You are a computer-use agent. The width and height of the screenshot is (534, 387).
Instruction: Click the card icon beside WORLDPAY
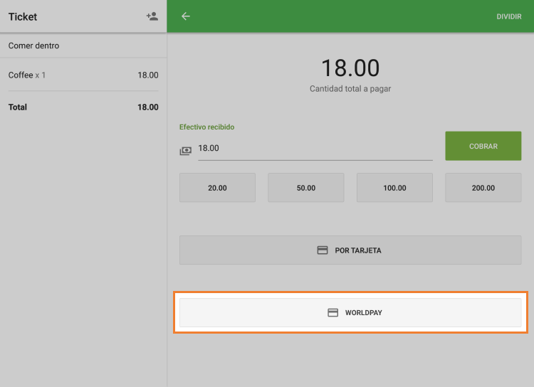333,312
